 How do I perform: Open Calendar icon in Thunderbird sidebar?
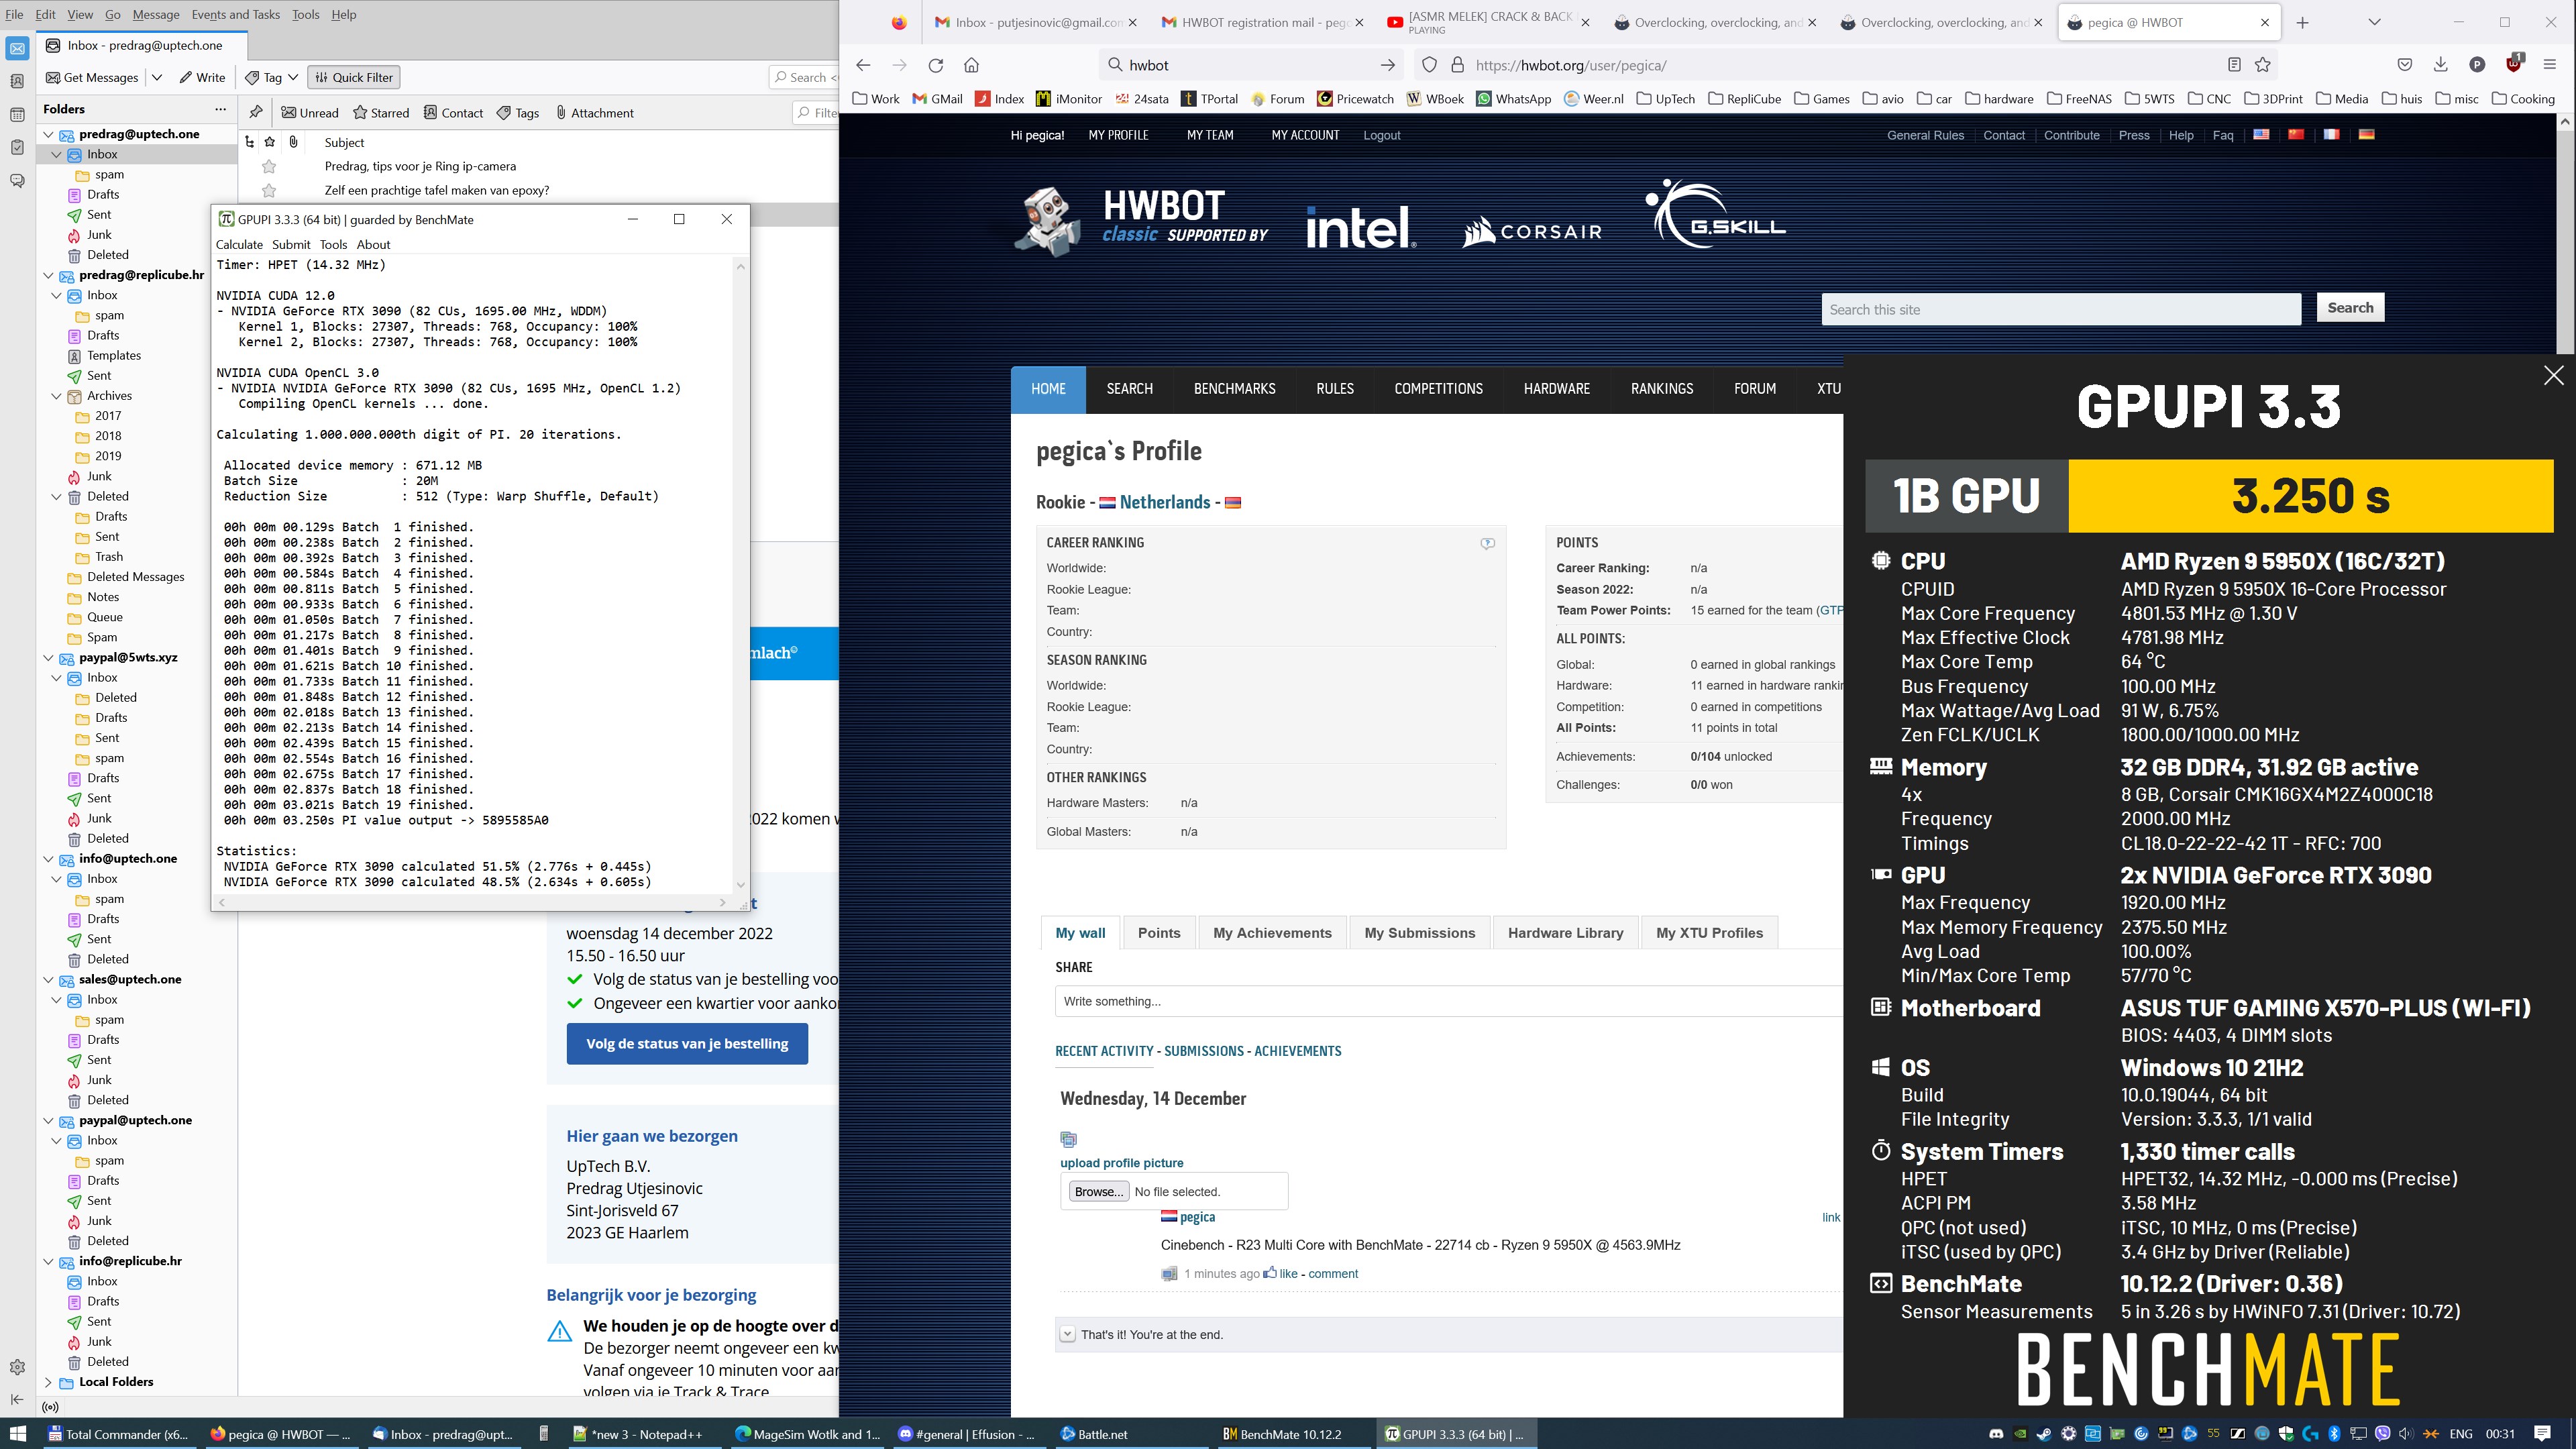[17, 114]
